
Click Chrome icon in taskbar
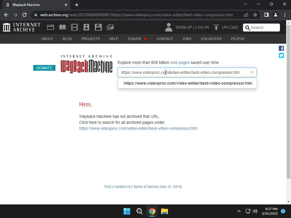(x=152, y=211)
